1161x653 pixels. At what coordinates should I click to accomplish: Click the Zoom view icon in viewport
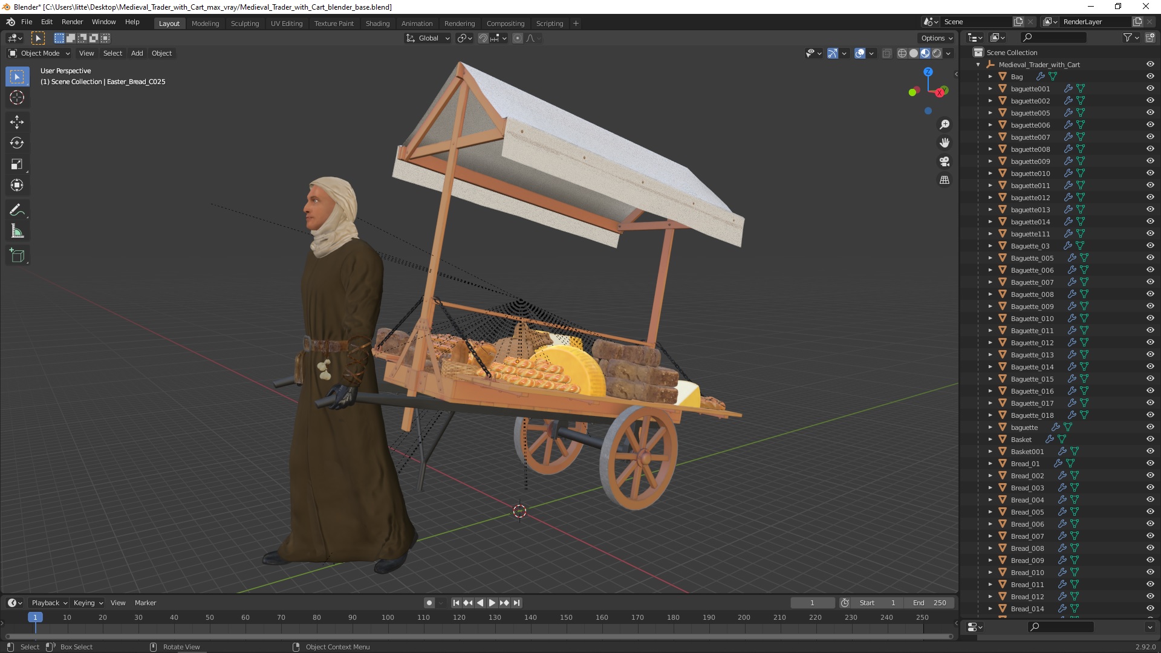tap(945, 125)
